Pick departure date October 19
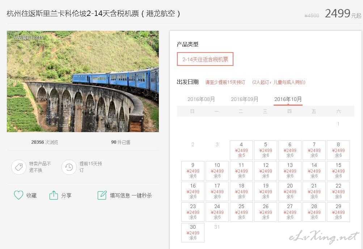The image size is (363, 249). pos(266,191)
